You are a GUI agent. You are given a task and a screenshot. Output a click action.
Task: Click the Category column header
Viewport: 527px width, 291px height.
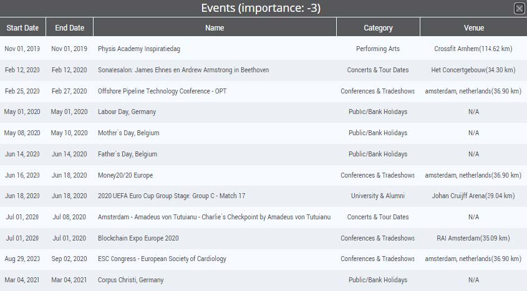click(x=378, y=27)
